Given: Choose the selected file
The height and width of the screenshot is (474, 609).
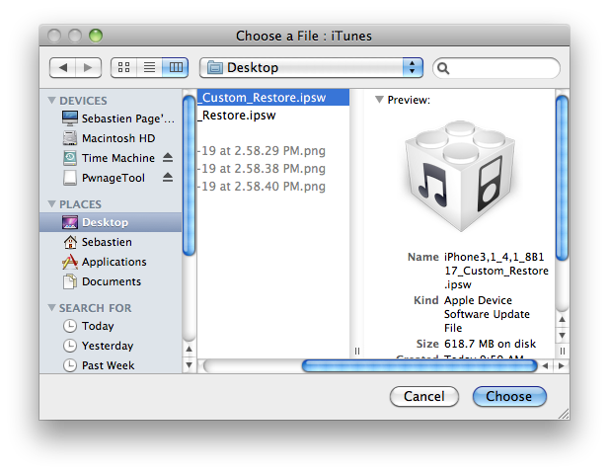Looking at the screenshot, I should point(509,396).
